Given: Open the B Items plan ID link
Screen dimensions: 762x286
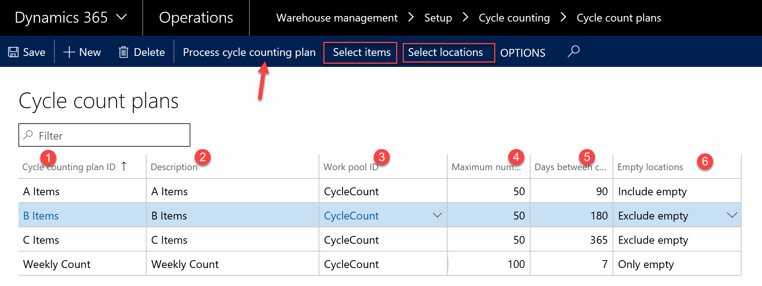Looking at the screenshot, I should point(41,216).
